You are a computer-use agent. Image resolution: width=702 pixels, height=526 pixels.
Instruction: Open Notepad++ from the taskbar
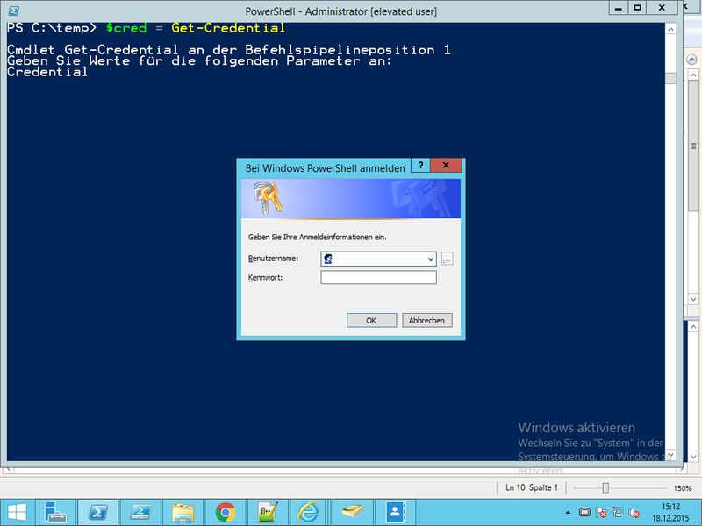[x=268, y=513]
